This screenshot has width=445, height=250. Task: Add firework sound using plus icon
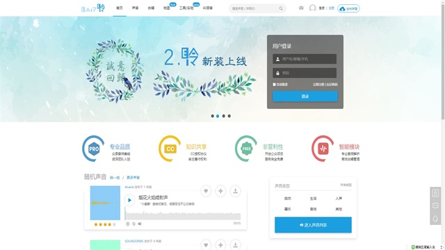[x=220, y=191]
